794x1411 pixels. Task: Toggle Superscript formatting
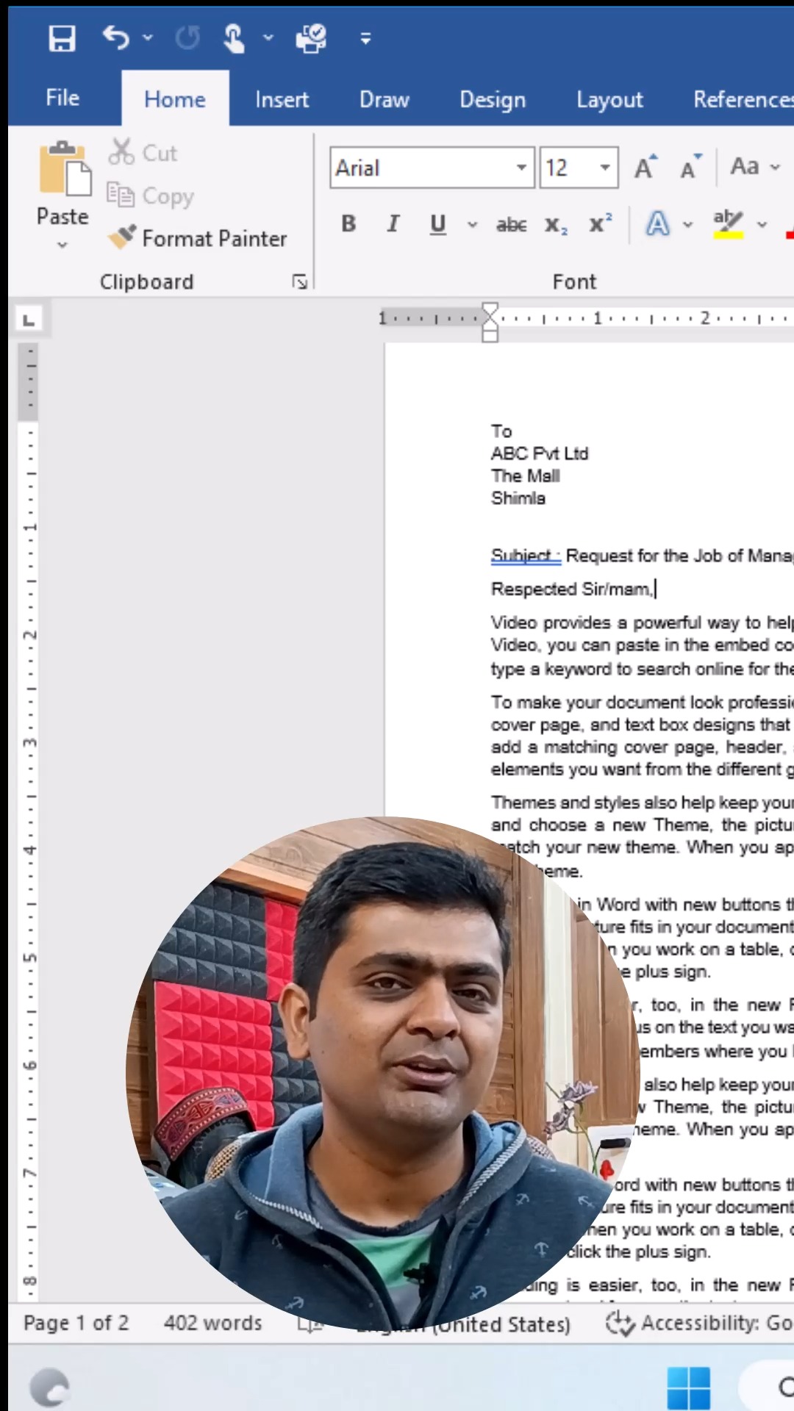coord(601,223)
